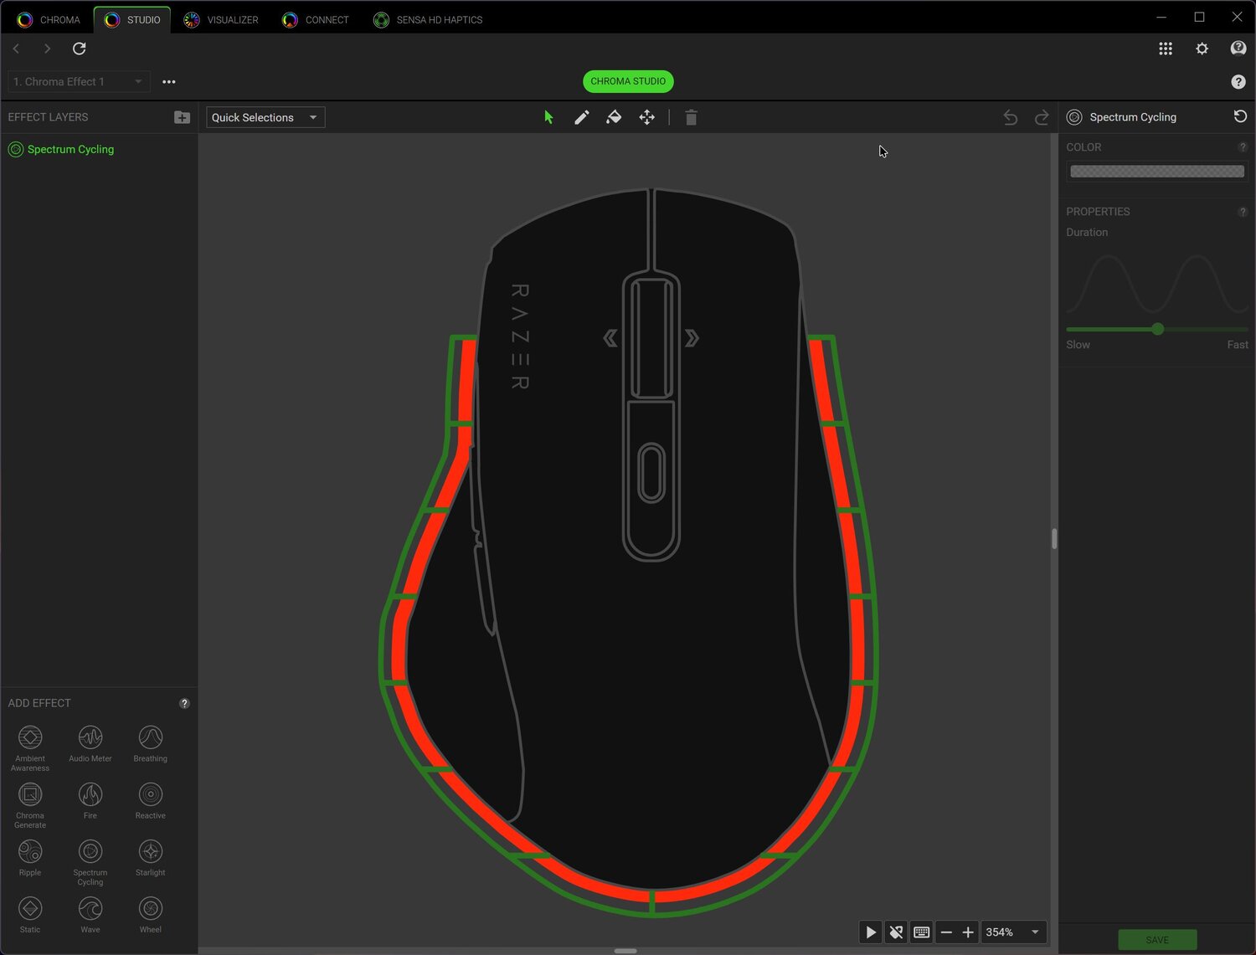The image size is (1256, 955).
Task: Open the zoom percentage dropdown
Action: click(x=1035, y=932)
